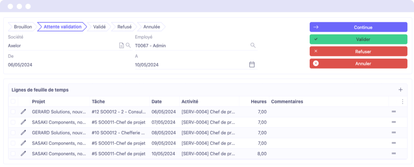The height and width of the screenshot is (167, 414).
Task: Add a timesheet line with plus icon
Action: [x=401, y=90]
